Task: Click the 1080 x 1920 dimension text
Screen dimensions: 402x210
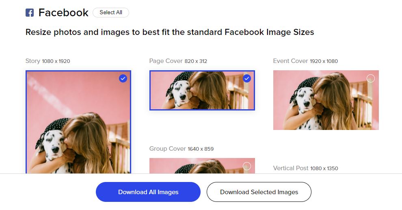Action: click(56, 61)
